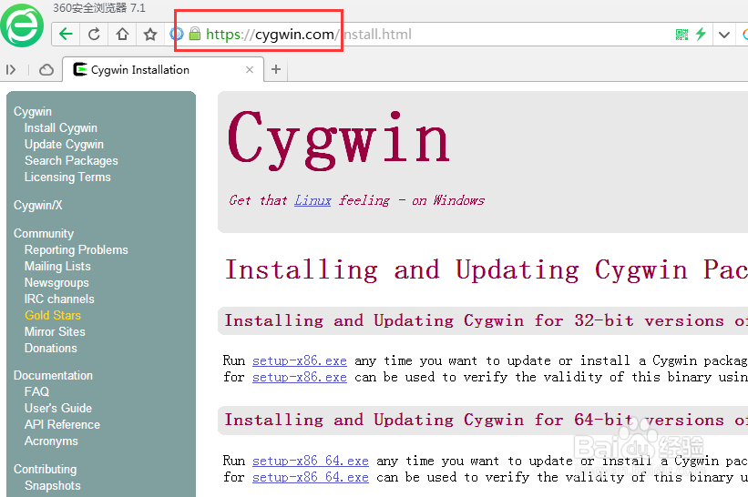The image size is (748, 497).
Task: Open Cygwin/X sidebar link
Action: (x=37, y=205)
